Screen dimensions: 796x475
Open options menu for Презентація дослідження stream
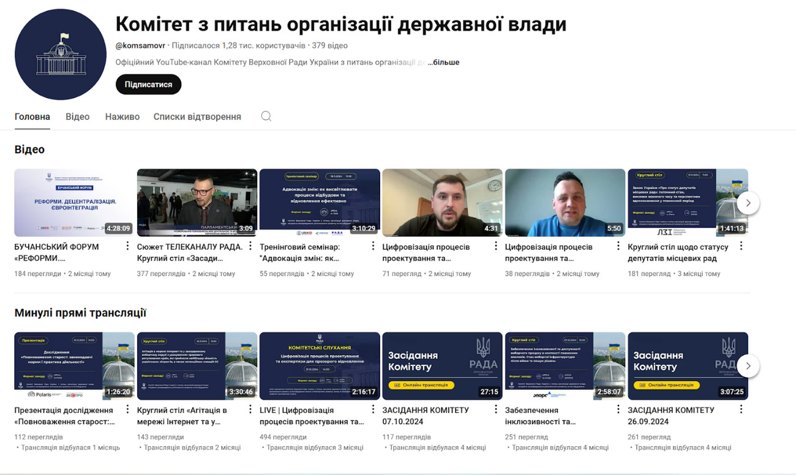coord(127,410)
